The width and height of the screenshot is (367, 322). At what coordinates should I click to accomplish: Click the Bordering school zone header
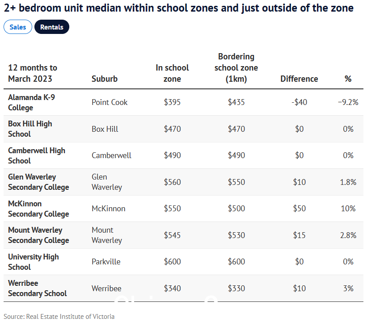click(236, 67)
